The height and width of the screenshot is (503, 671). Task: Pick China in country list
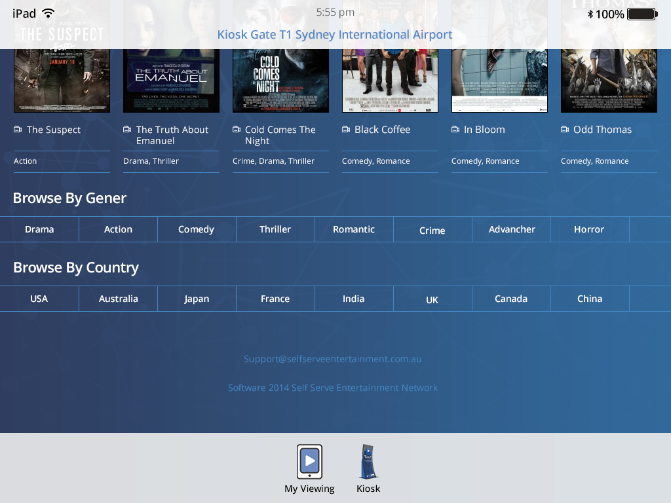coord(590,299)
